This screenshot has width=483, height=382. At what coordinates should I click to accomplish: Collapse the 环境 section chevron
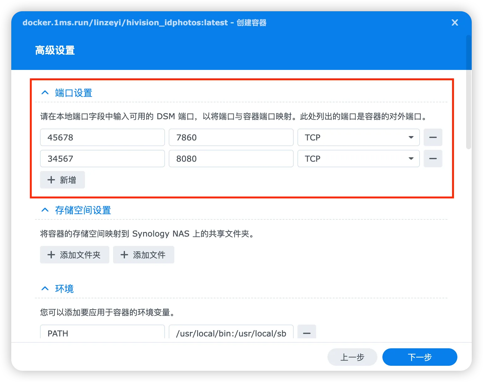45,289
